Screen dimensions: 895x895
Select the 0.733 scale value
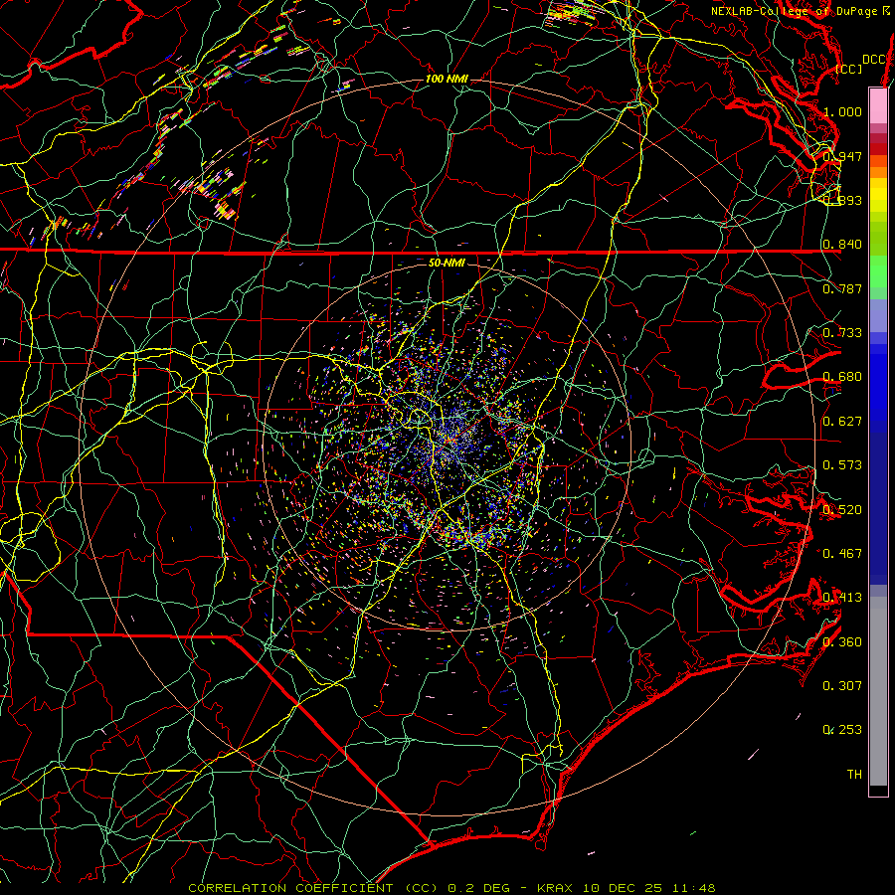(842, 333)
